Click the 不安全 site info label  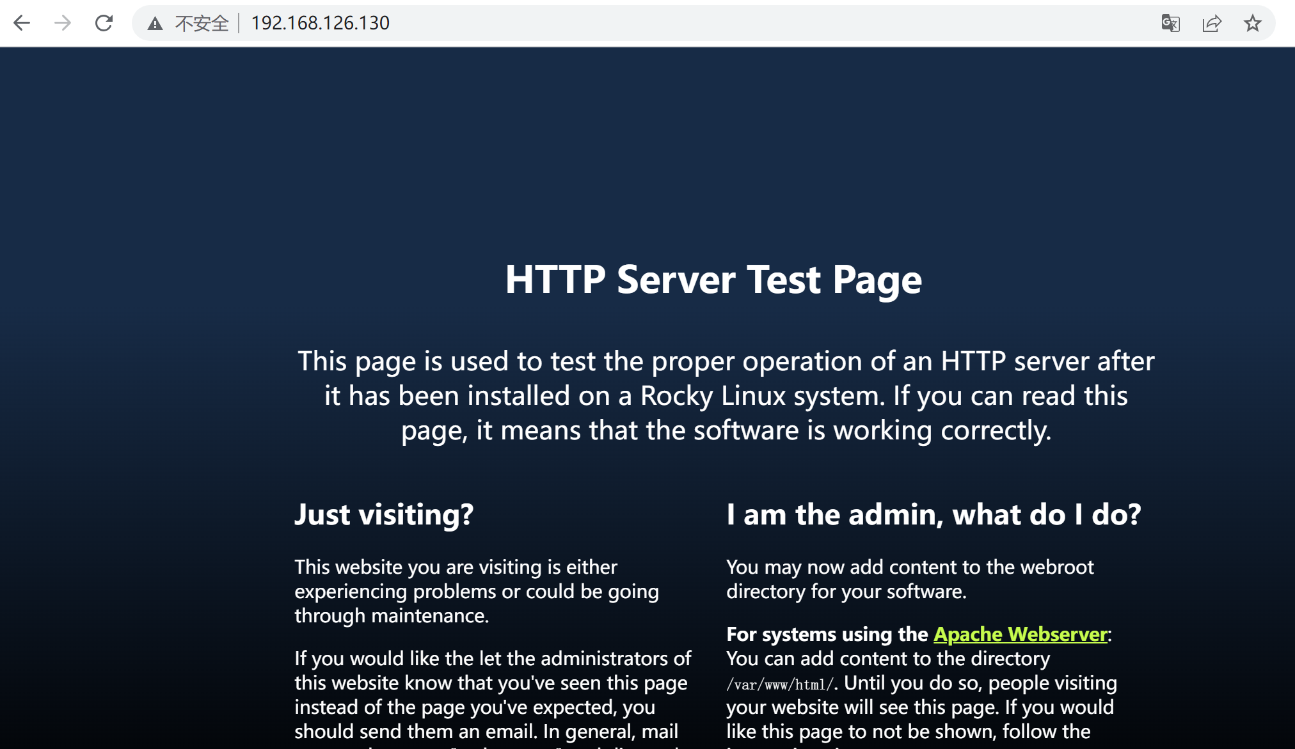coord(202,24)
